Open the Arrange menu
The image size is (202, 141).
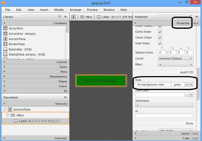point(75,10)
